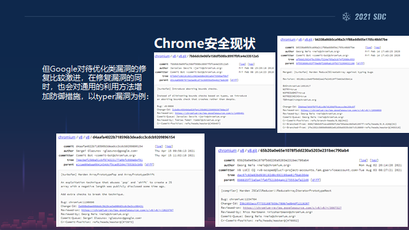Open Reviewed-on URL under 'Introduce aborting bounds checks'
This screenshot has width=409, height=230.
(210, 113)
